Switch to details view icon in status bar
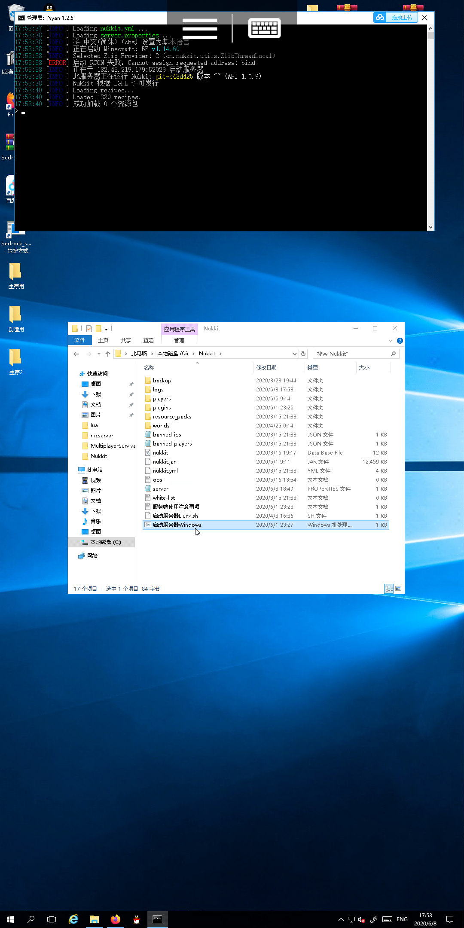The image size is (464, 928). click(x=389, y=589)
